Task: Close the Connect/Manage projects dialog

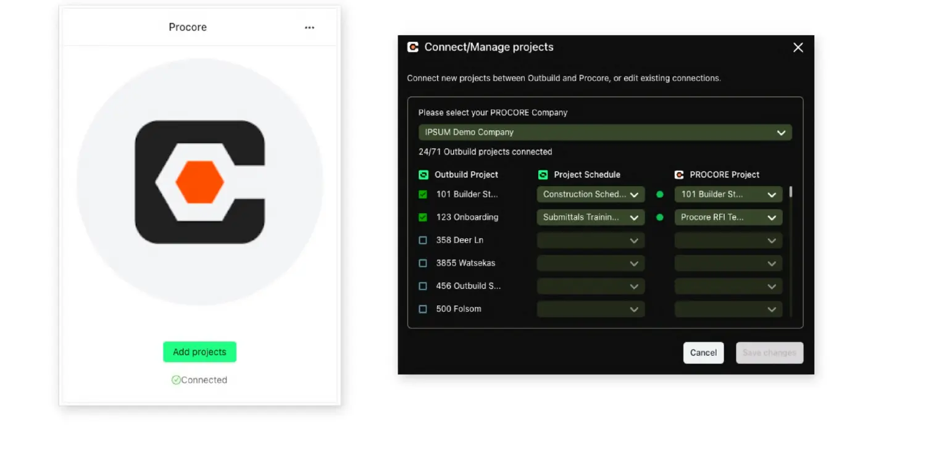Action: [798, 47]
